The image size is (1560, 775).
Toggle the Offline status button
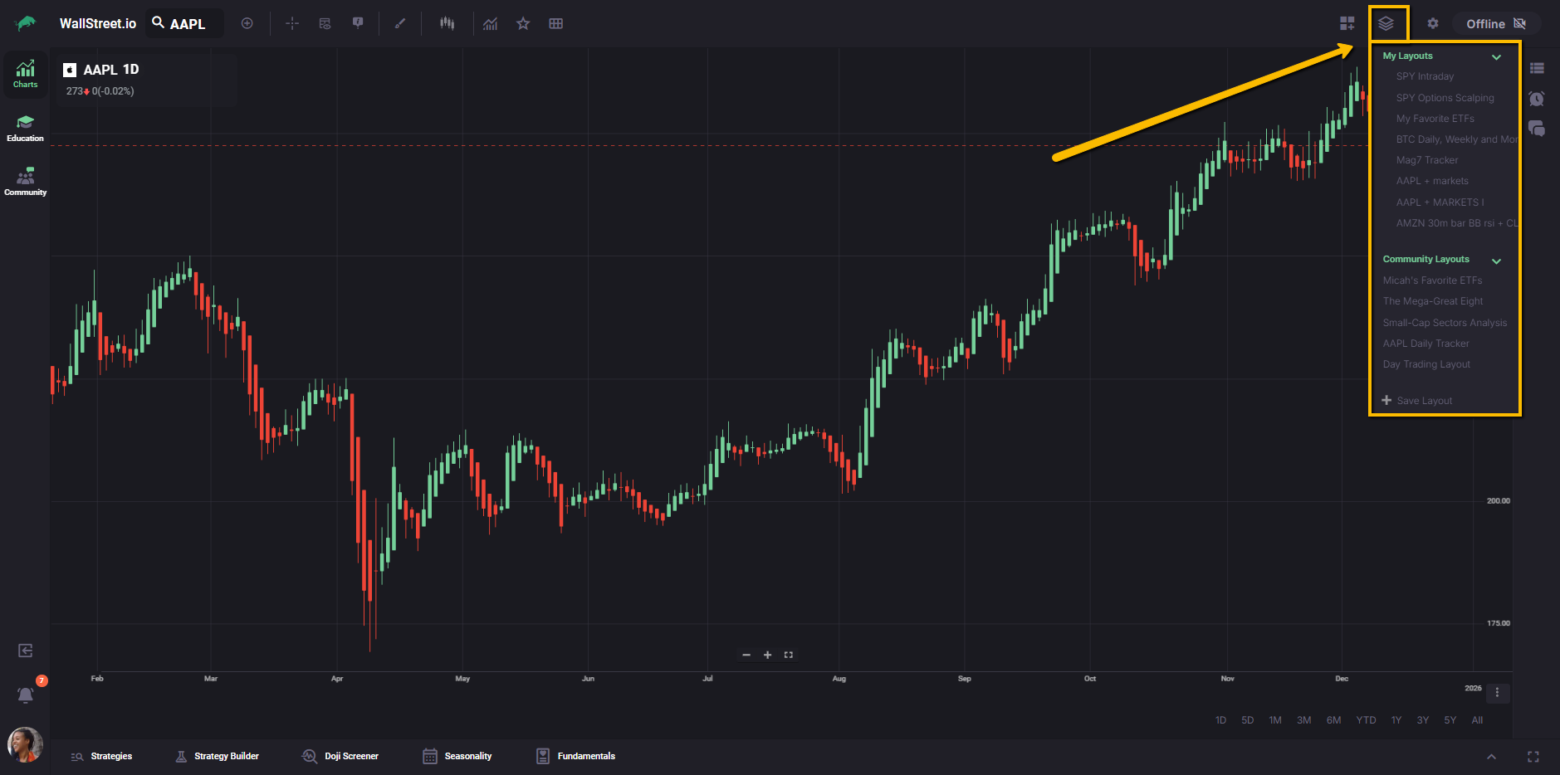coord(1495,23)
